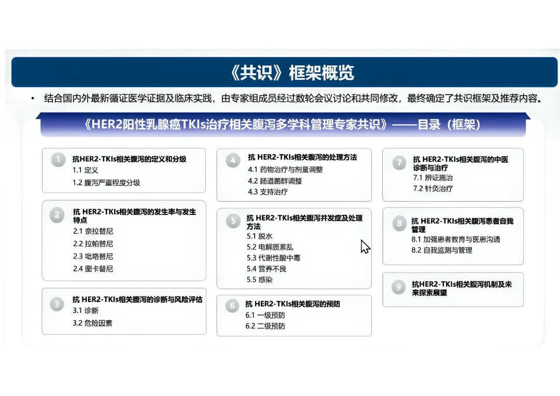Click item 6.1 一级预防
Screen dimensions: 560x396
tap(265, 315)
